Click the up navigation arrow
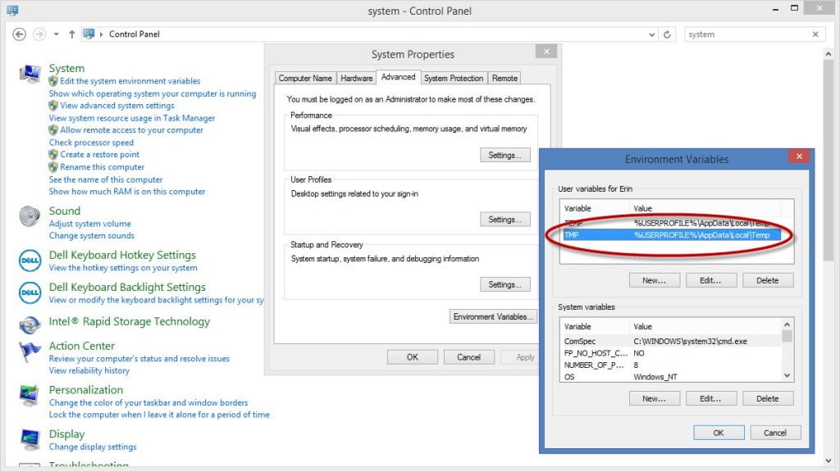 click(72, 34)
